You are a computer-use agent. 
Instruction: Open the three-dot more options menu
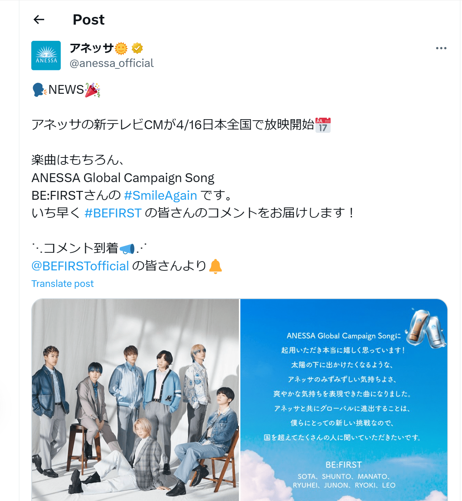point(441,48)
